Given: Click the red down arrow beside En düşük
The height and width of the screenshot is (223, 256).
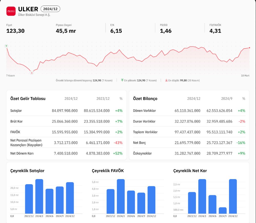Looking at the screenshot, I should (x=166, y=80).
